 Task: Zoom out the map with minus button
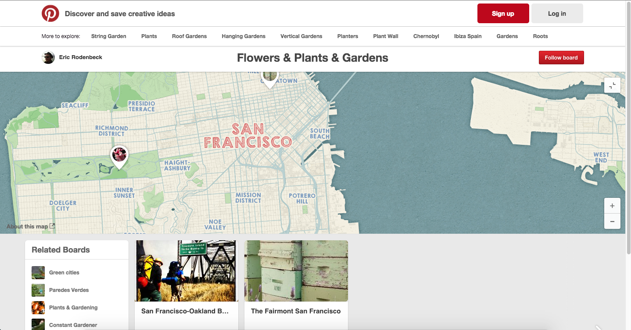[612, 221]
